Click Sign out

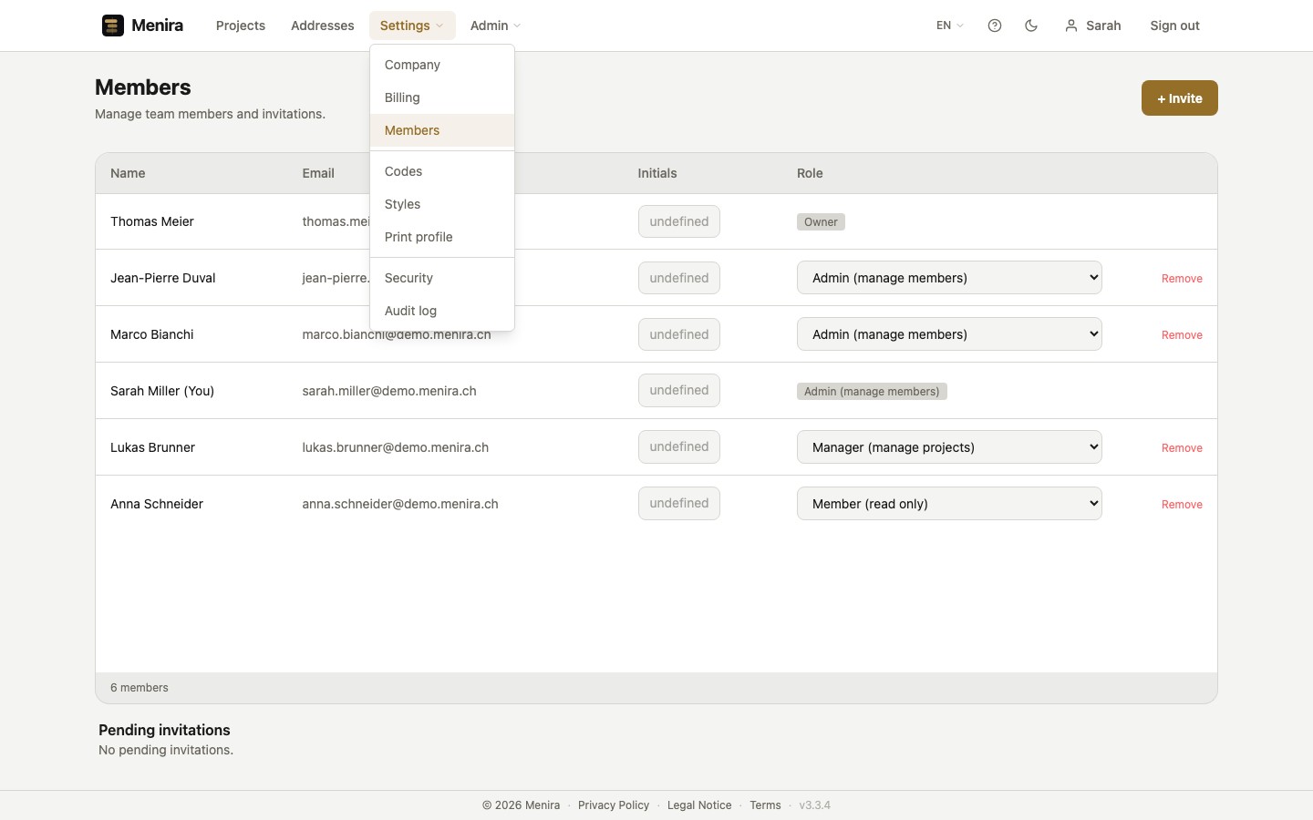coord(1174,26)
